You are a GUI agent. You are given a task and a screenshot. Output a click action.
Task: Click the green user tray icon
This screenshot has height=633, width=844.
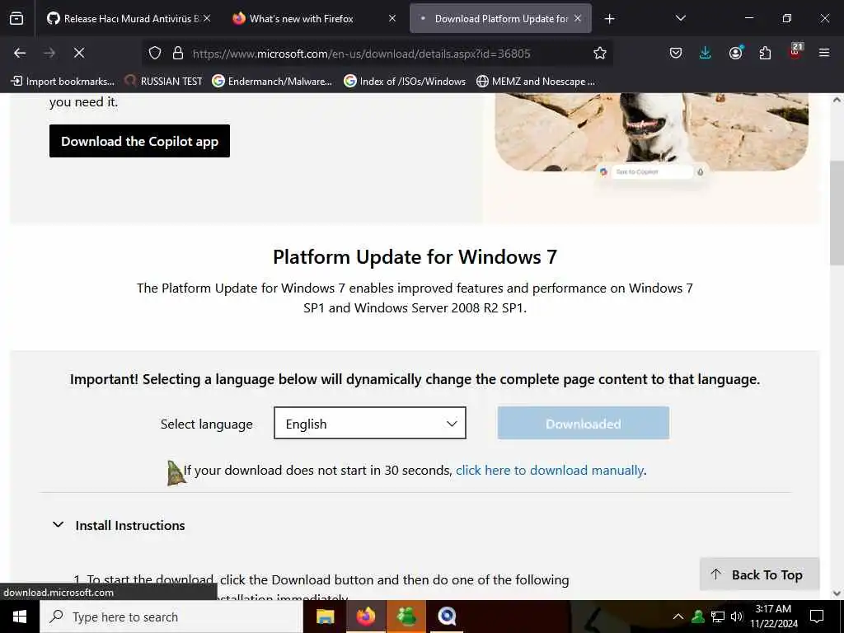coord(698,617)
